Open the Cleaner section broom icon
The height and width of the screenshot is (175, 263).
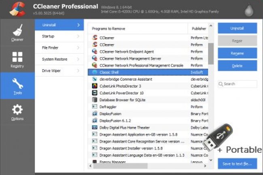tap(17, 30)
